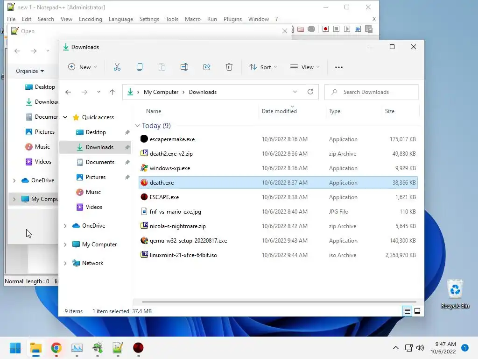Screen dimensions: 478x359
Task: Open the Plugins menu in Notepad++
Action: pyautogui.click(x=232, y=19)
